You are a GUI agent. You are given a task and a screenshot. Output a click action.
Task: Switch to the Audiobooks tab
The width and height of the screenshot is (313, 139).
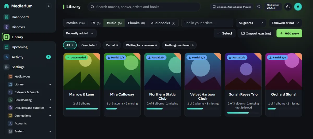[163, 23]
